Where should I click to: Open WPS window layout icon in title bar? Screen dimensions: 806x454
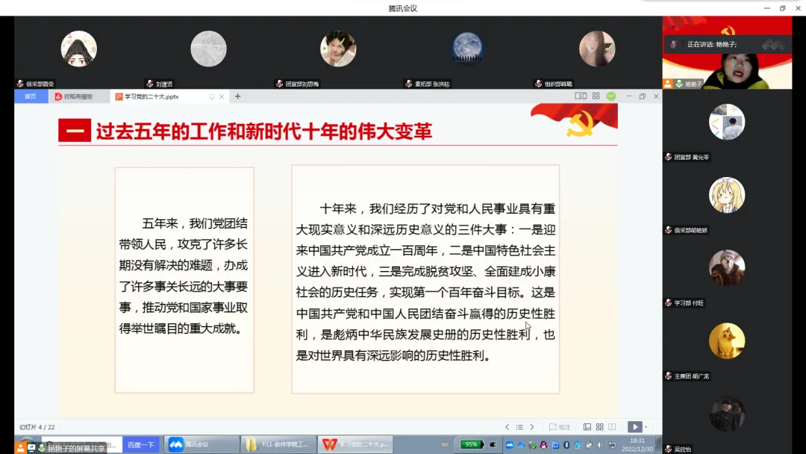581,96
